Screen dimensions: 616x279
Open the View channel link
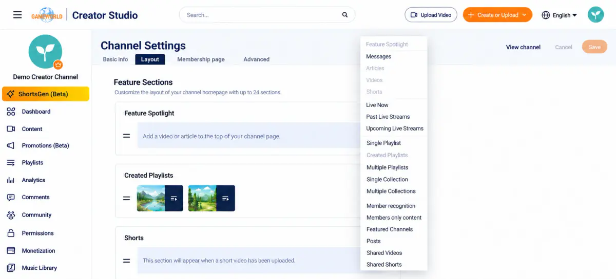[x=523, y=47]
